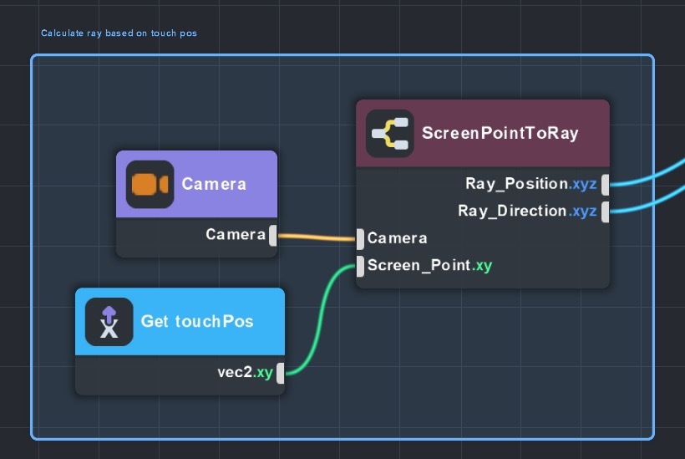Viewport: 685px width, 459px height.
Task: Click the vec2.xy output port
Action: pos(280,373)
